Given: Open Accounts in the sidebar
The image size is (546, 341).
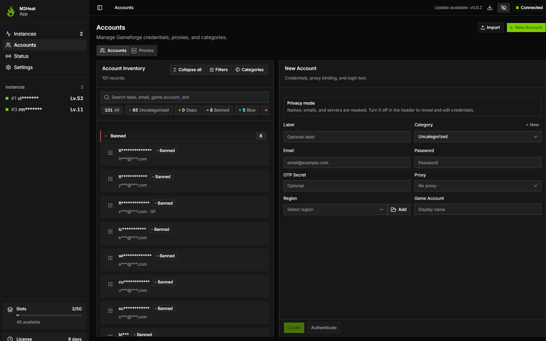Looking at the screenshot, I should click(44, 45).
